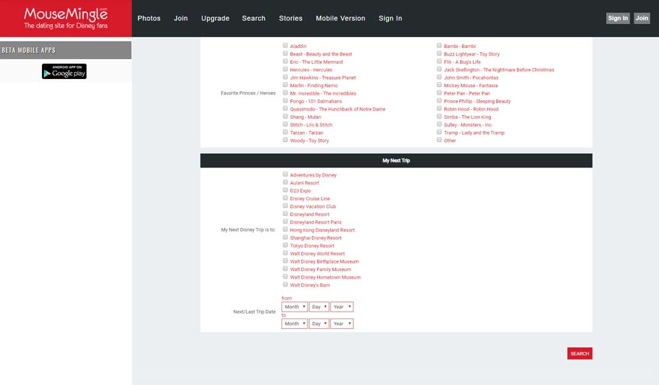659x385 pixels.
Task: Open the Photos menu item
Action: 149,19
